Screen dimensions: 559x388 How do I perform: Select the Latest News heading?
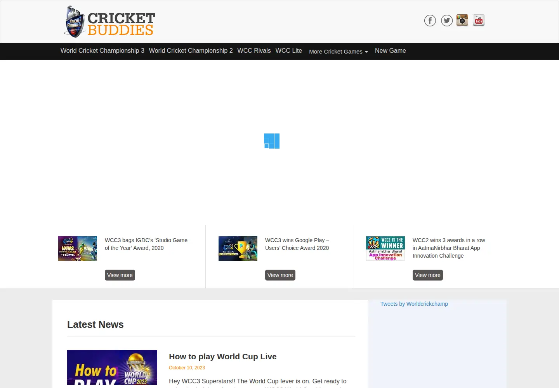pos(95,325)
